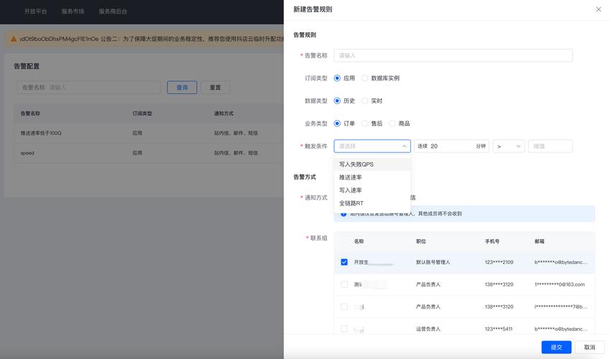Select the 推送速率 option
The width and height of the screenshot is (610, 359).
(x=351, y=177)
